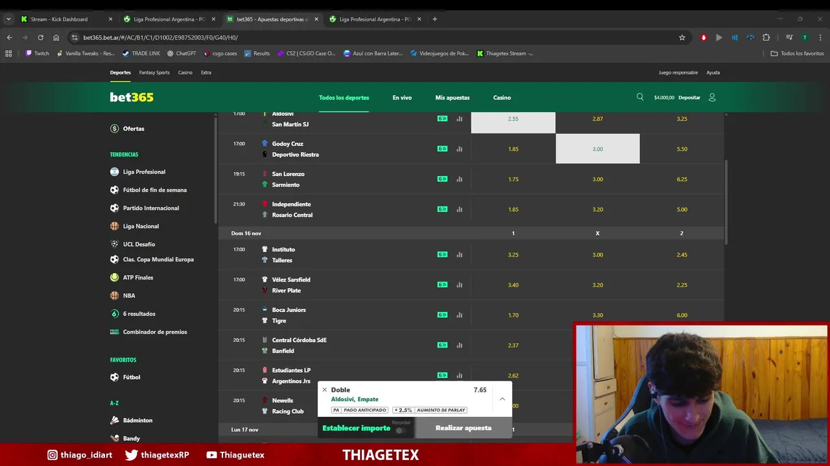Open the Chrome apps grid icon
This screenshot has height=466, width=830.
[8, 53]
